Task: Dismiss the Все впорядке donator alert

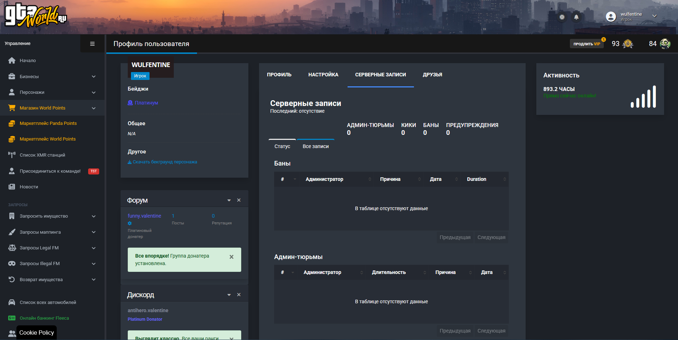Action: (231, 257)
